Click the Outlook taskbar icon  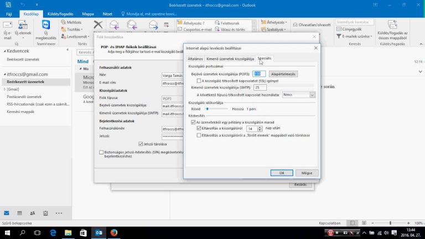(x=99, y=233)
